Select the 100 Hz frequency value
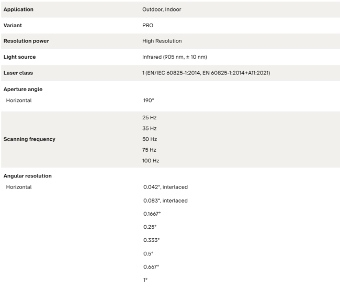 (x=151, y=161)
